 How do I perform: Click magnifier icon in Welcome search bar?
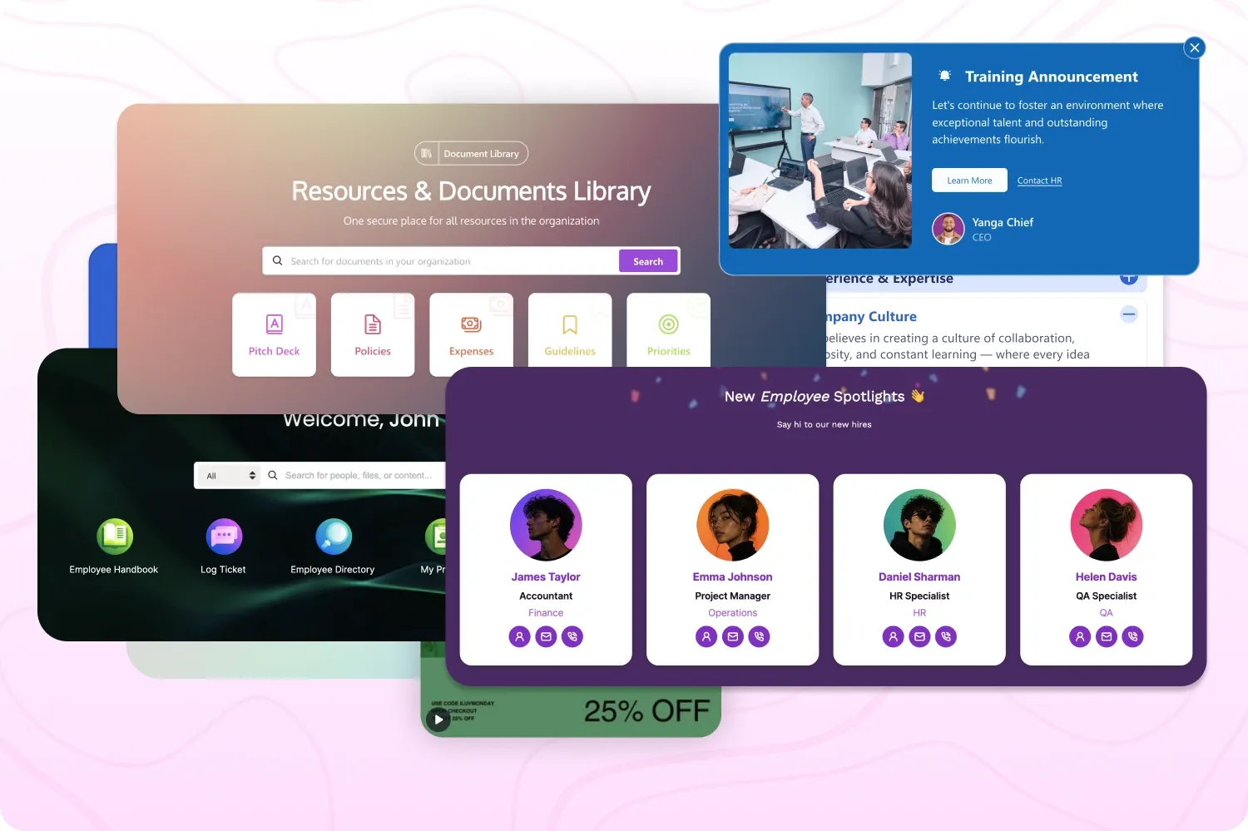272,475
